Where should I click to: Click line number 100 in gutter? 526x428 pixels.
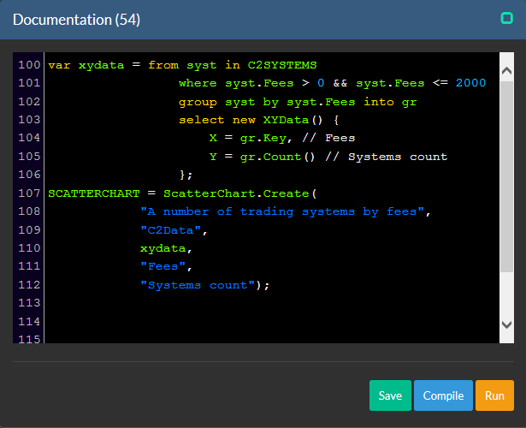(x=29, y=65)
